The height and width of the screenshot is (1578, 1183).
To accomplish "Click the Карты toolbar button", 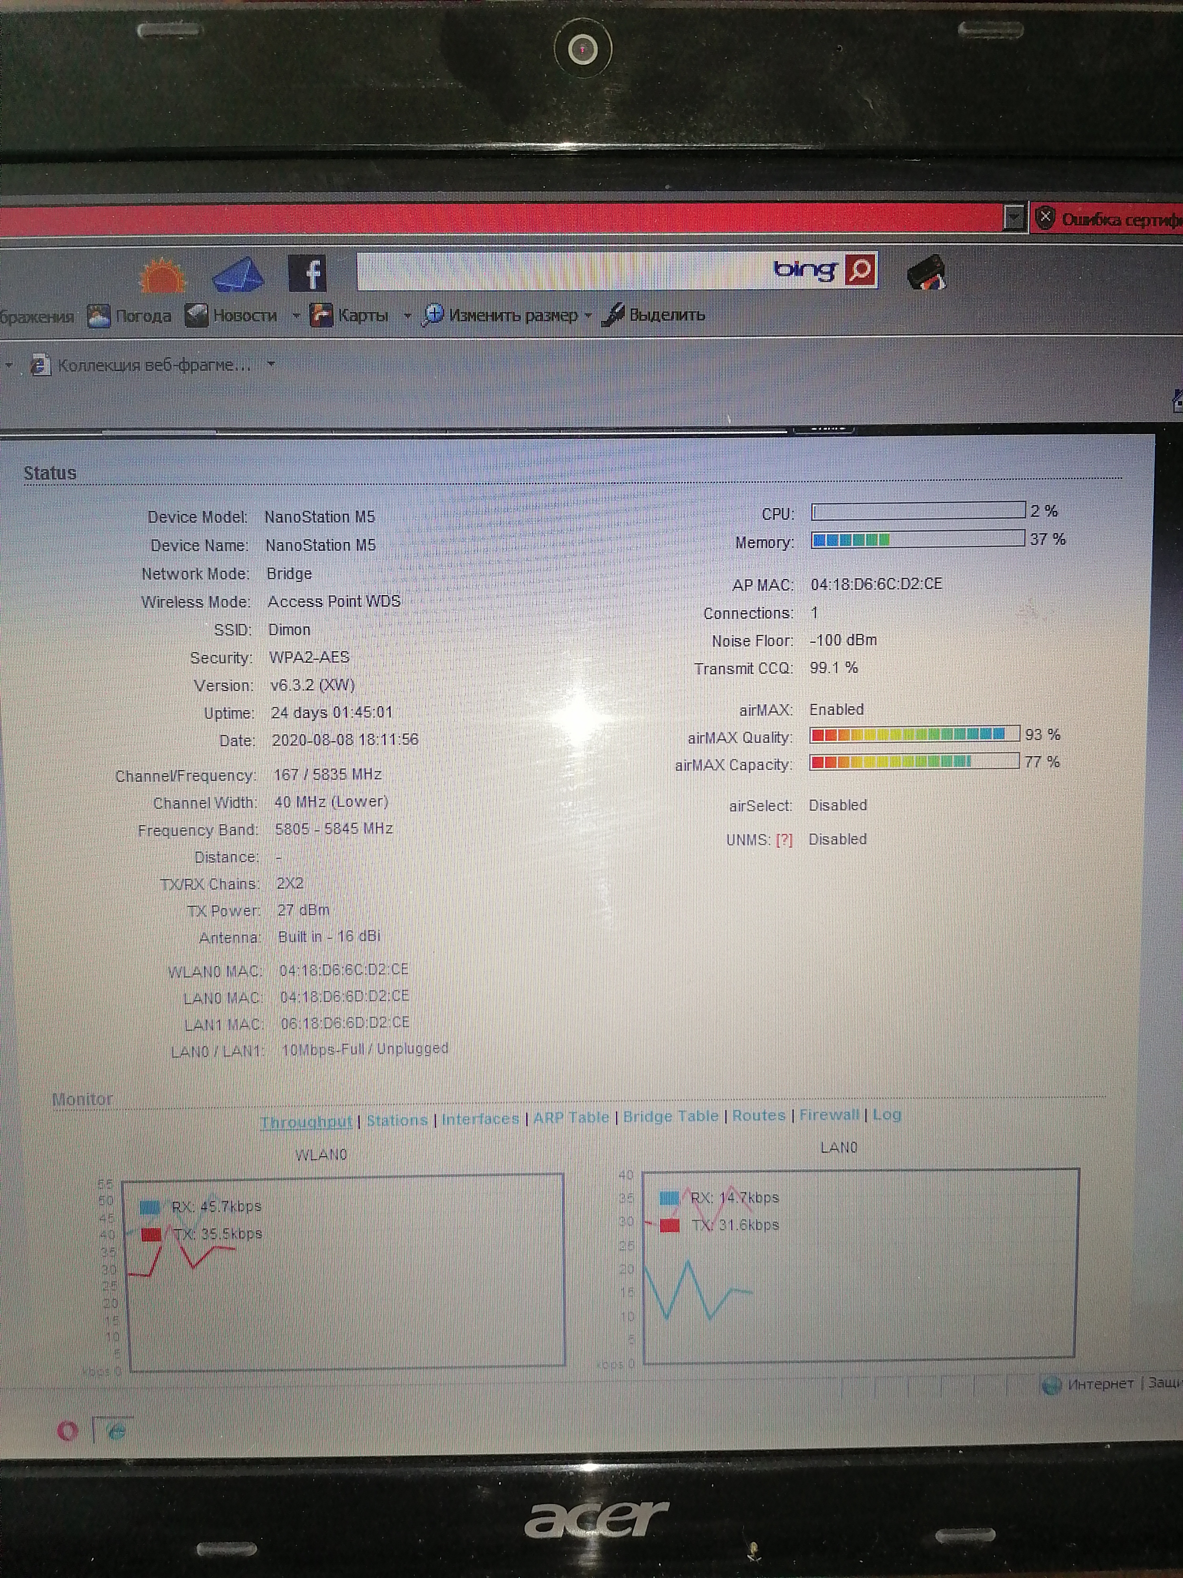I will (350, 315).
